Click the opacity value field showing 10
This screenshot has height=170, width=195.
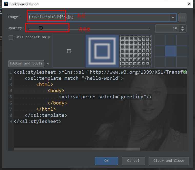167,28
